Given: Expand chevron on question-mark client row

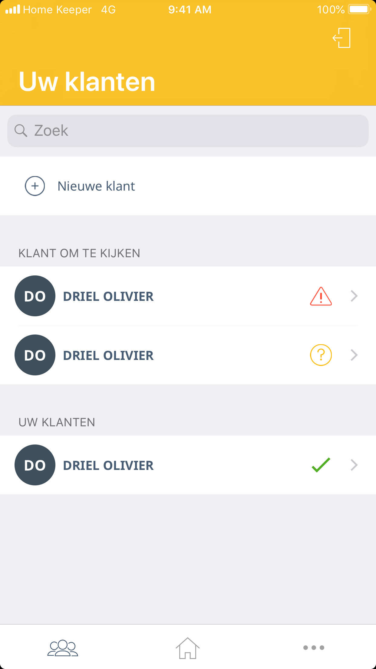Looking at the screenshot, I should coord(354,355).
